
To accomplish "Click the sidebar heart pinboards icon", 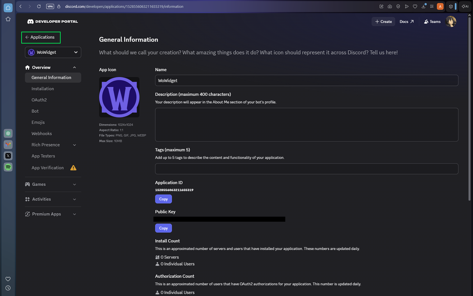I will click(x=8, y=279).
